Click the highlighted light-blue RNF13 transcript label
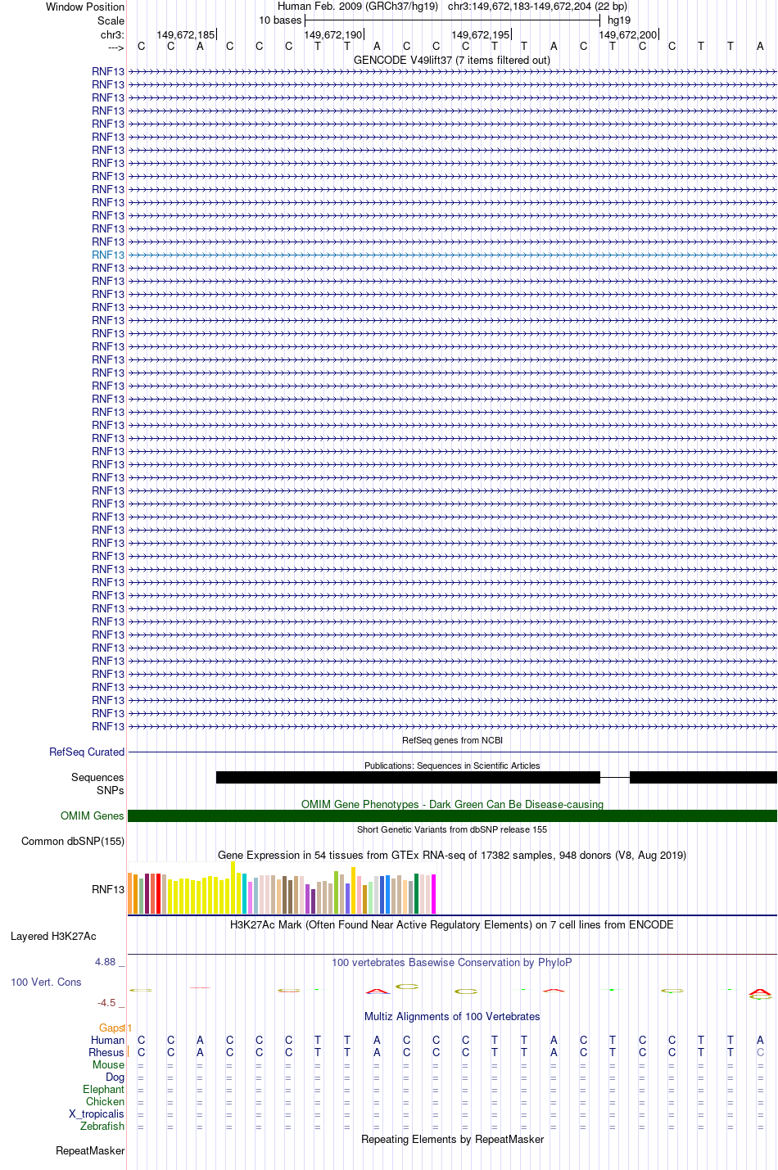The width and height of the screenshot is (778, 1170). tap(108, 255)
